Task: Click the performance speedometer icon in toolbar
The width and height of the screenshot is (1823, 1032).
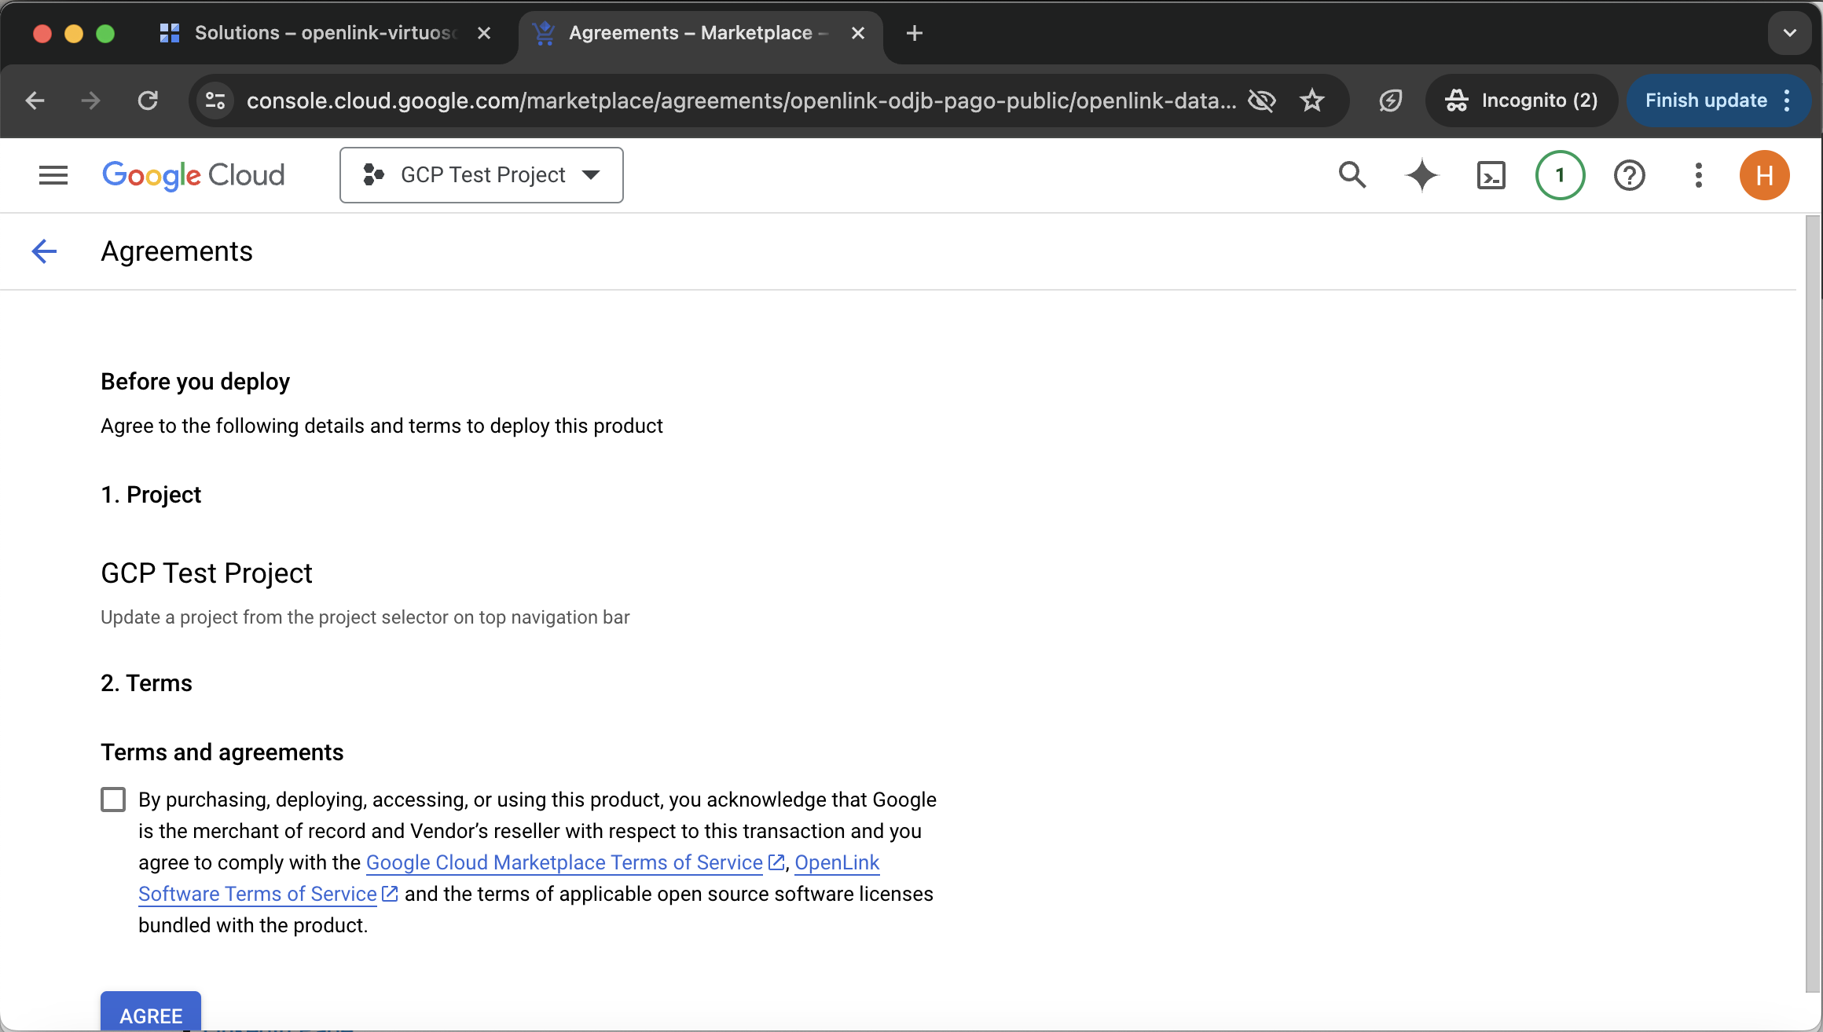Action: (x=1390, y=101)
